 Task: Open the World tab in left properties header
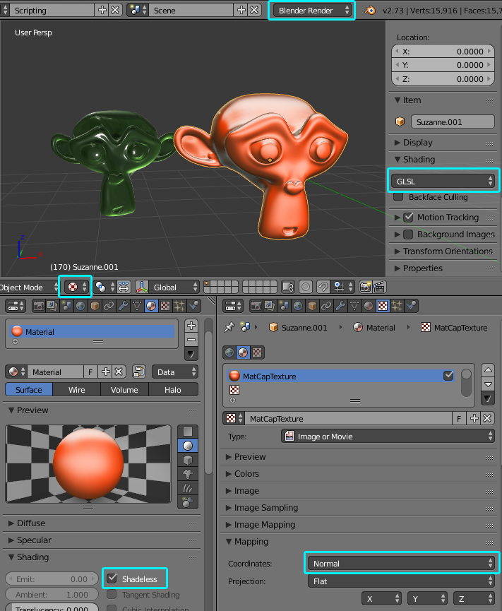point(80,306)
